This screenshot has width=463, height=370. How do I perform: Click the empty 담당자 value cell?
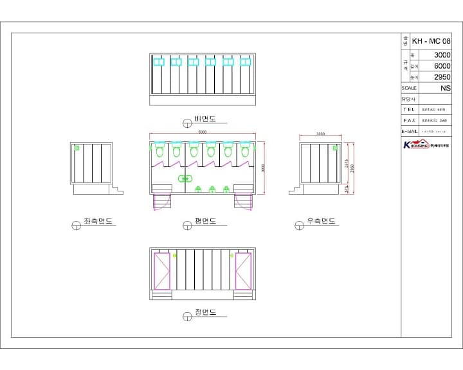click(x=435, y=99)
